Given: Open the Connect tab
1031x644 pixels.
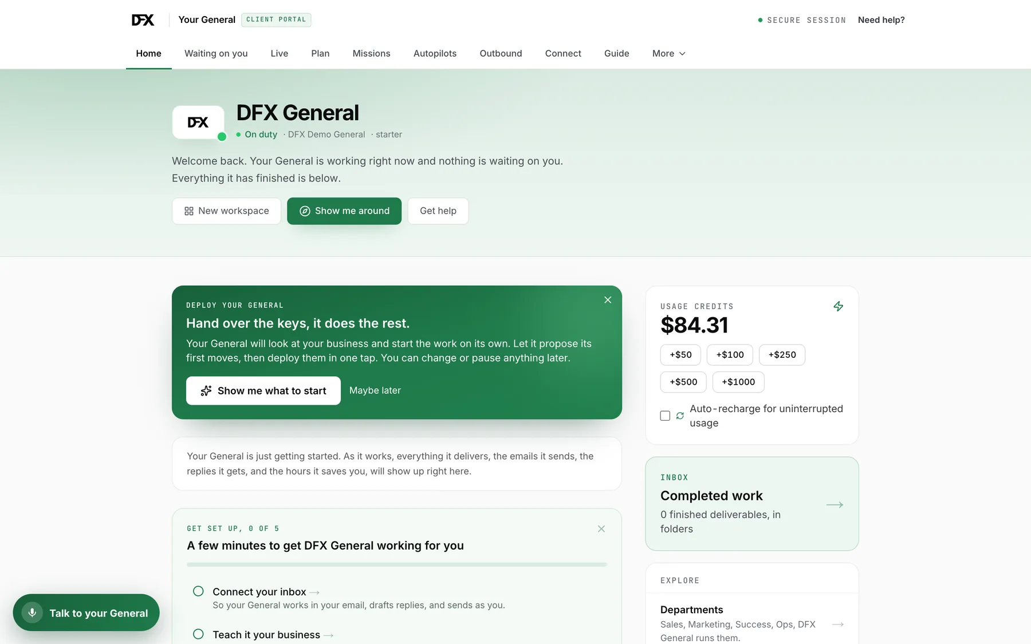Looking at the screenshot, I should [x=563, y=53].
